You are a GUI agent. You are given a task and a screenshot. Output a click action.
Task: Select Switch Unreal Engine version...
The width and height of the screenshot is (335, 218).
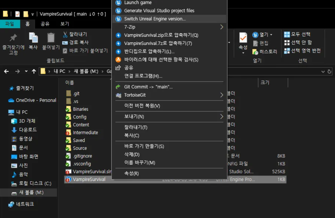[x=169, y=19]
